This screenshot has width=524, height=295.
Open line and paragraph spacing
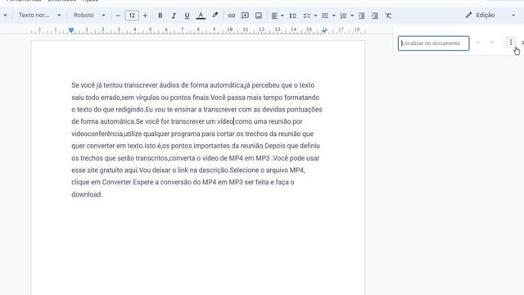click(x=293, y=16)
